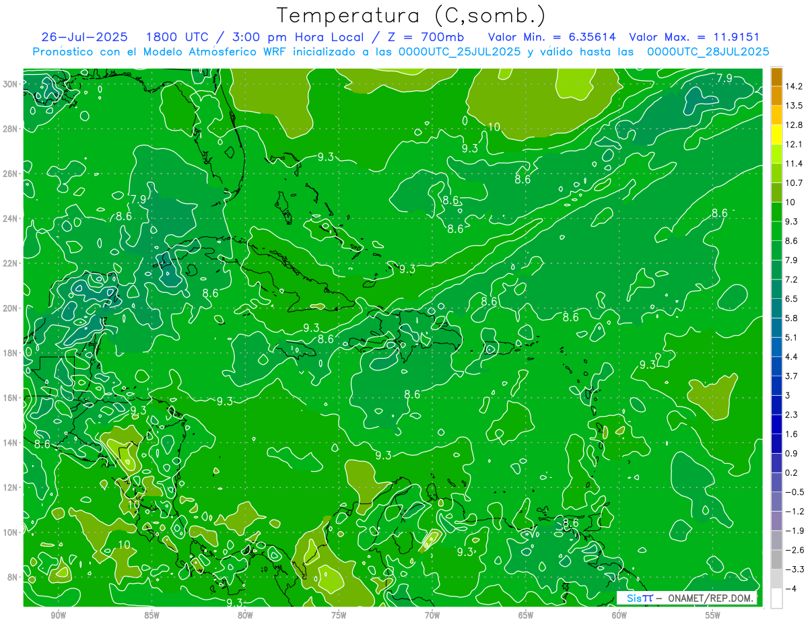Click the 5.1 color scale label
This screenshot has width=808, height=624.
(x=792, y=337)
